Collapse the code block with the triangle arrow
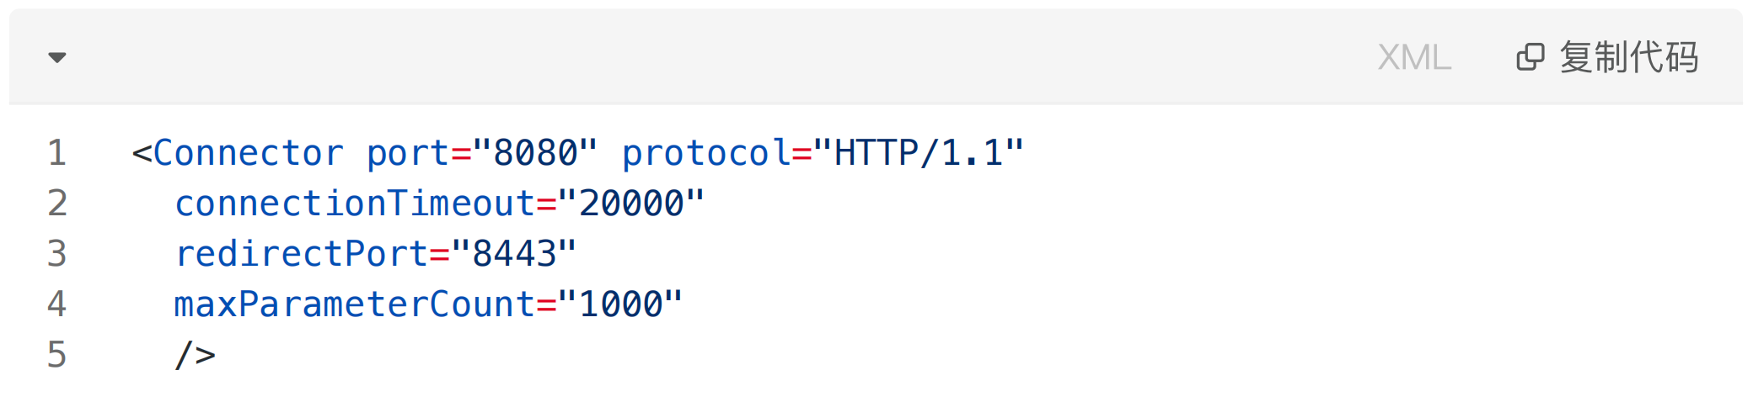This screenshot has width=1753, height=402. (57, 57)
